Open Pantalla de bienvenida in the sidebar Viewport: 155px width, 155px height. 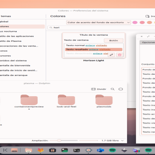(x=22, y=65)
